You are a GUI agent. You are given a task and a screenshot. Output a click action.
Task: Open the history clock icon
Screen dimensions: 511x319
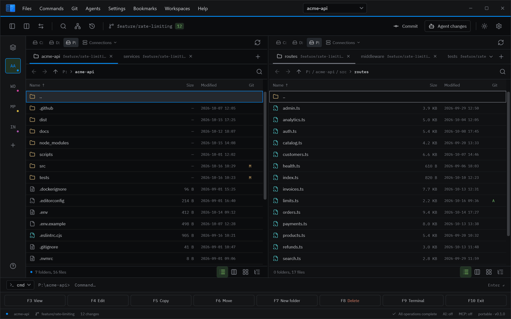click(92, 26)
